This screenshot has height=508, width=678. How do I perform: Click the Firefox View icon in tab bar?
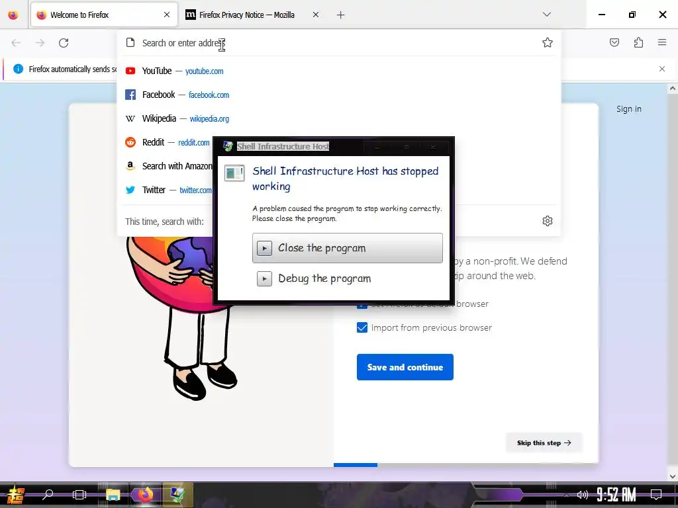point(13,15)
